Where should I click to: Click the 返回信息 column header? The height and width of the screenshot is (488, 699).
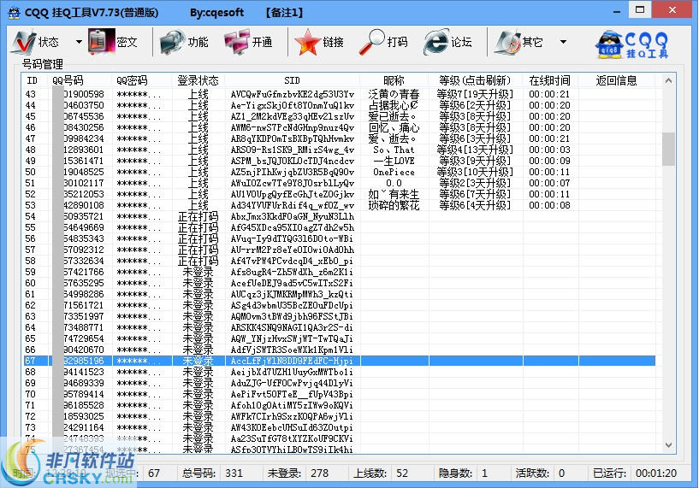tap(617, 80)
